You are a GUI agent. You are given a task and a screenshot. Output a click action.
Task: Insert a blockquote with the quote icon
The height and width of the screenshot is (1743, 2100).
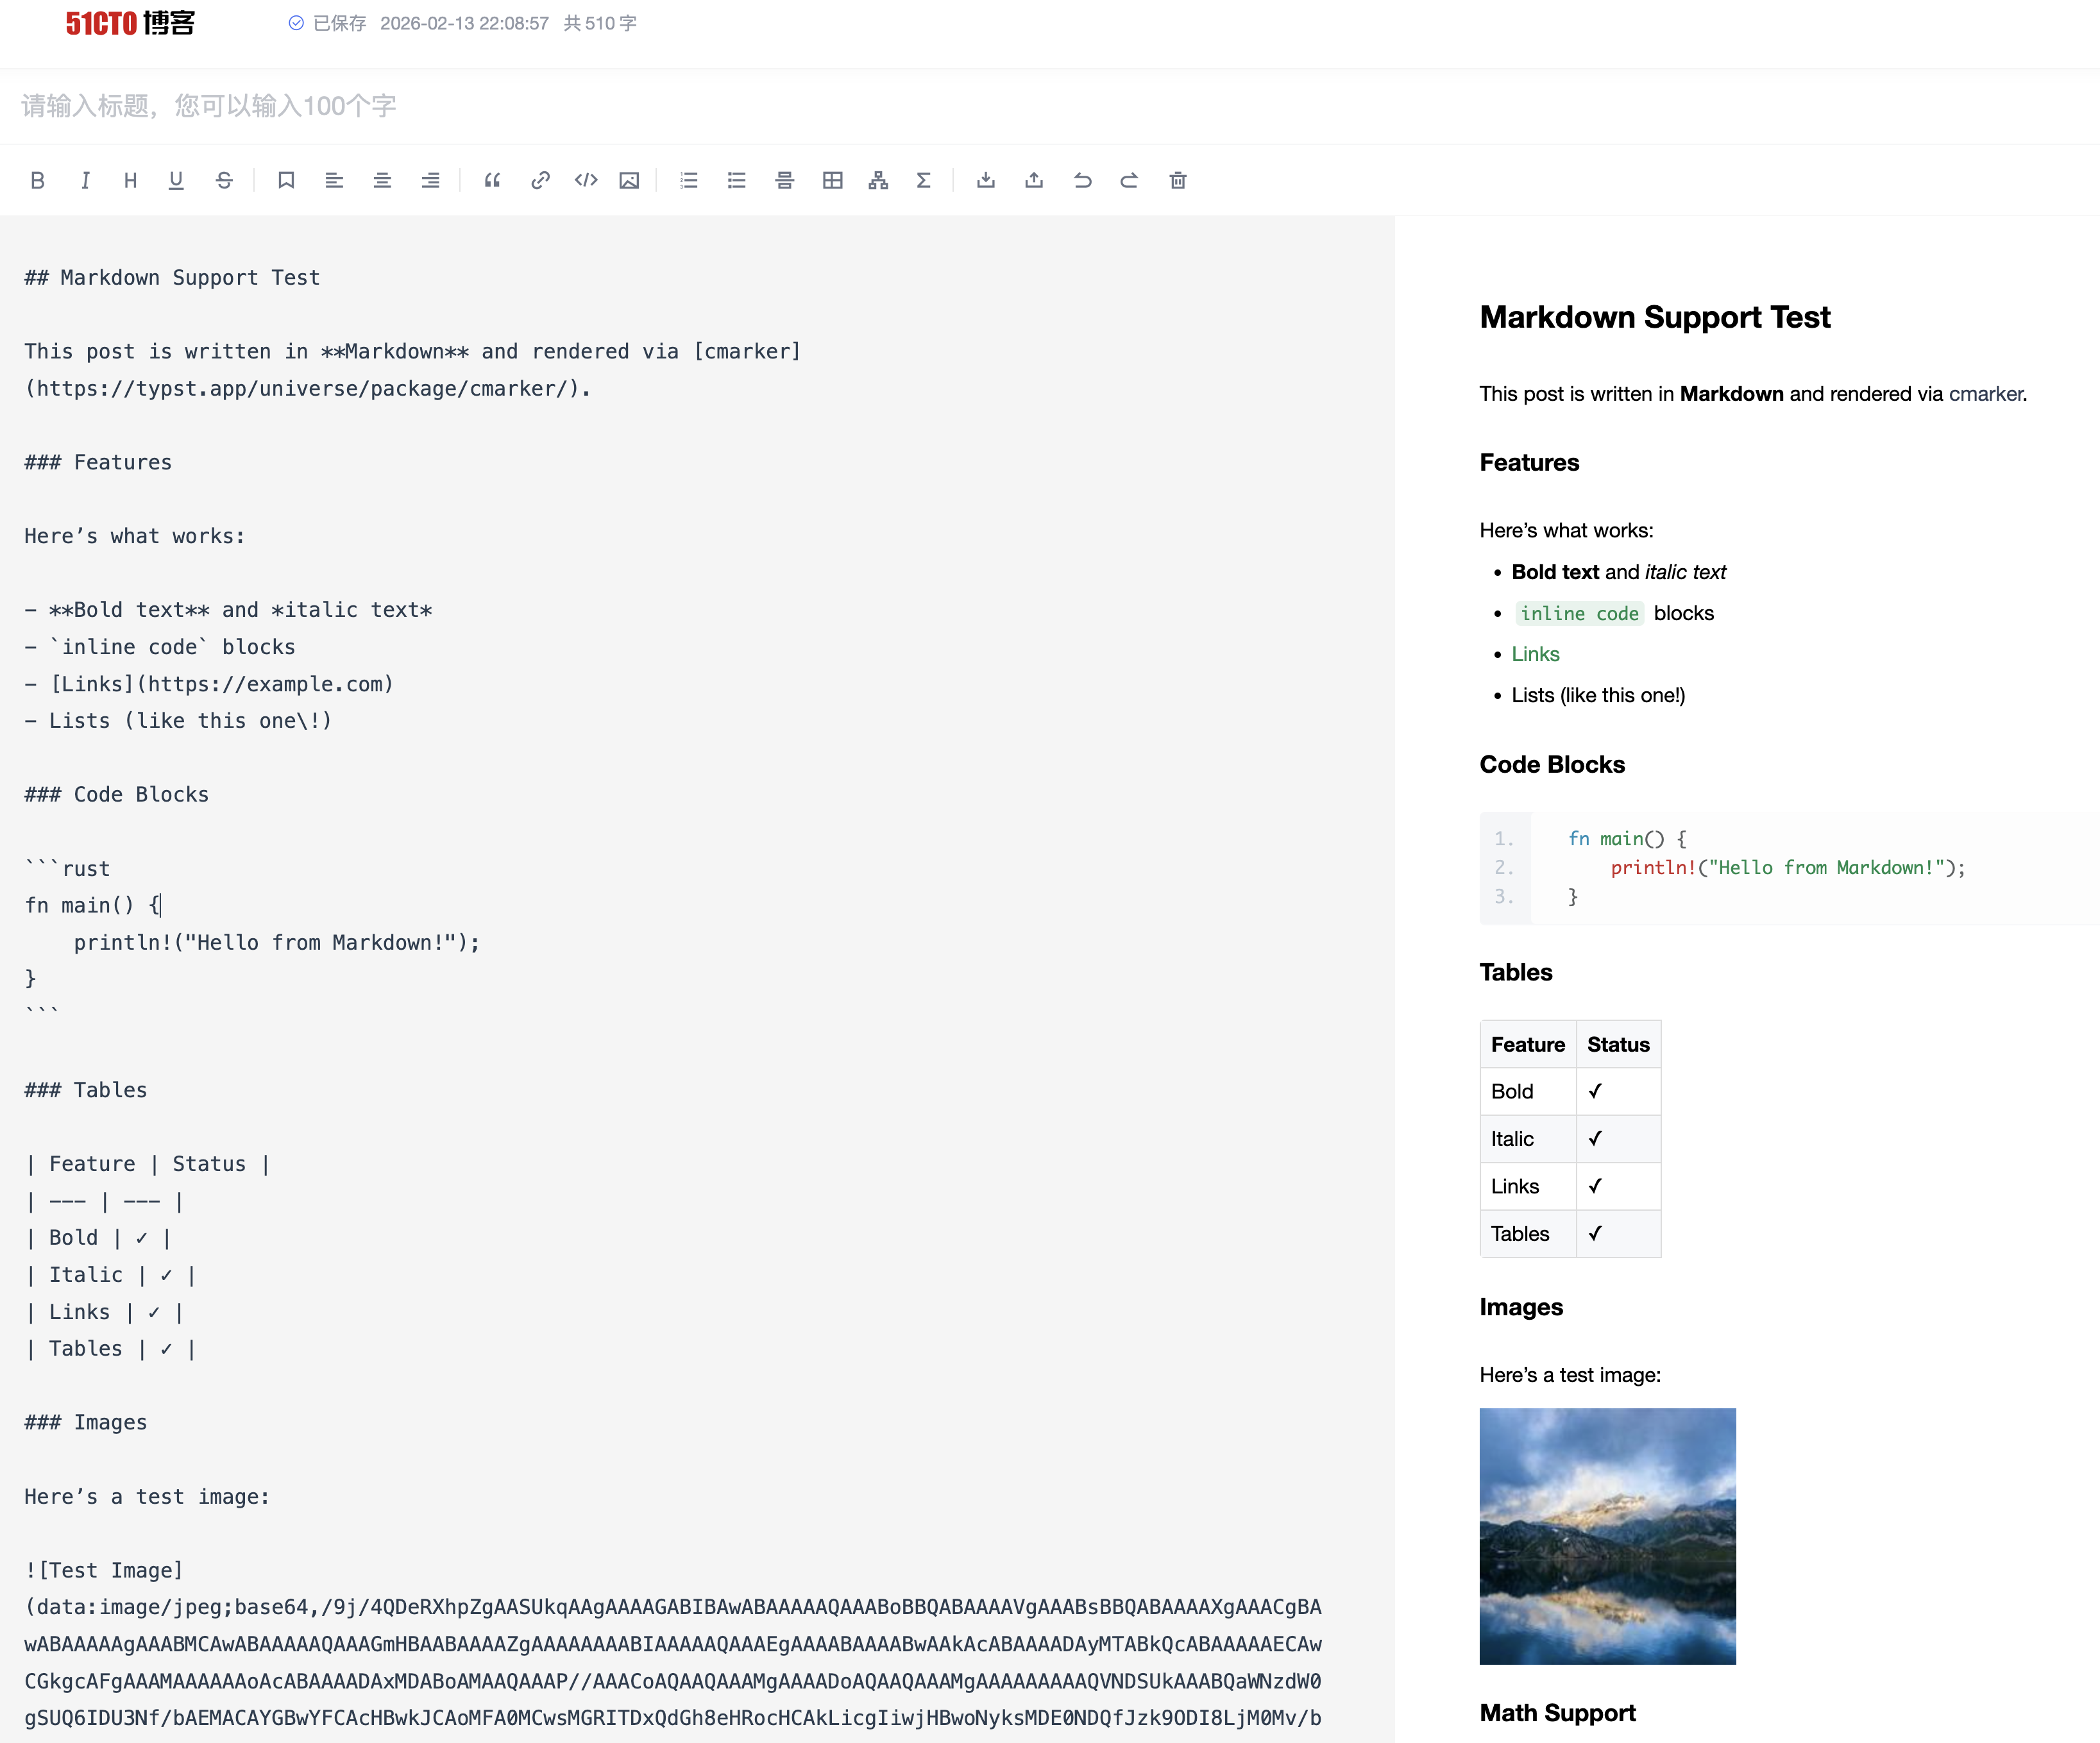point(492,180)
